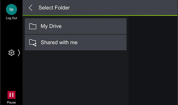The width and height of the screenshot is (178, 105).
Task: Go back using the header arrow
Action: point(30,8)
